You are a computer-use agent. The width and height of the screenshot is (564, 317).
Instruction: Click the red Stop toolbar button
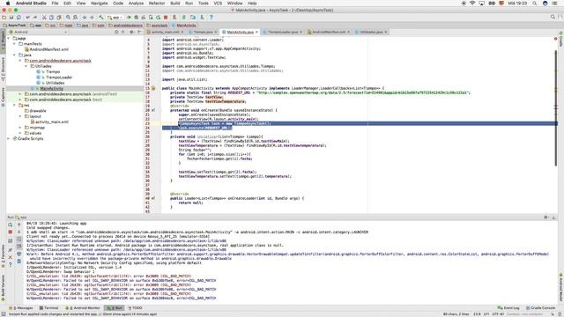click(x=166, y=17)
